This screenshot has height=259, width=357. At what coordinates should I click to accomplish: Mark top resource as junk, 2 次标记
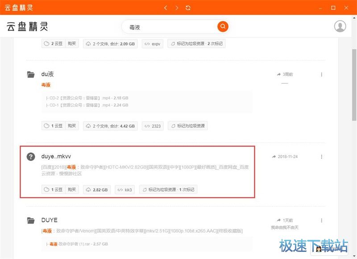[196, 43]
